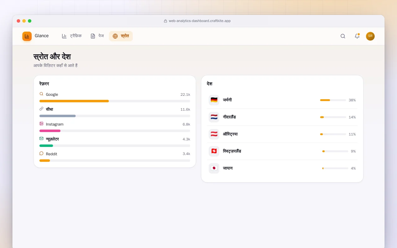
Task: Select the जापान country name
Action: pyautogui.click(x=228, y=168)
